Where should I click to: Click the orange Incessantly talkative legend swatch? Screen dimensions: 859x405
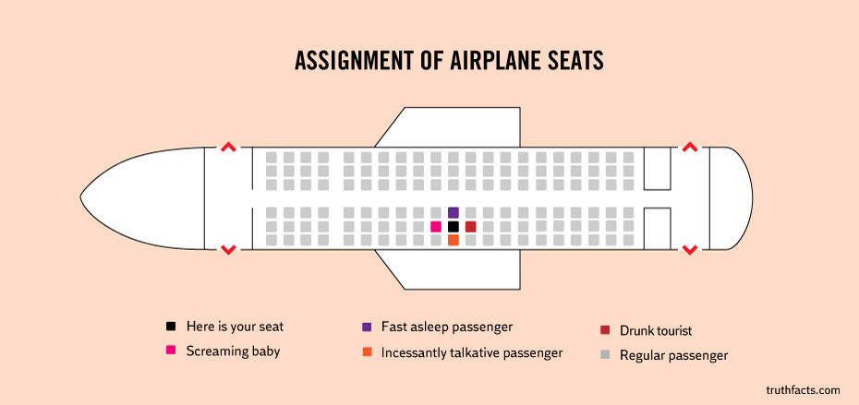pyautogui.click(x=367, y=351)
